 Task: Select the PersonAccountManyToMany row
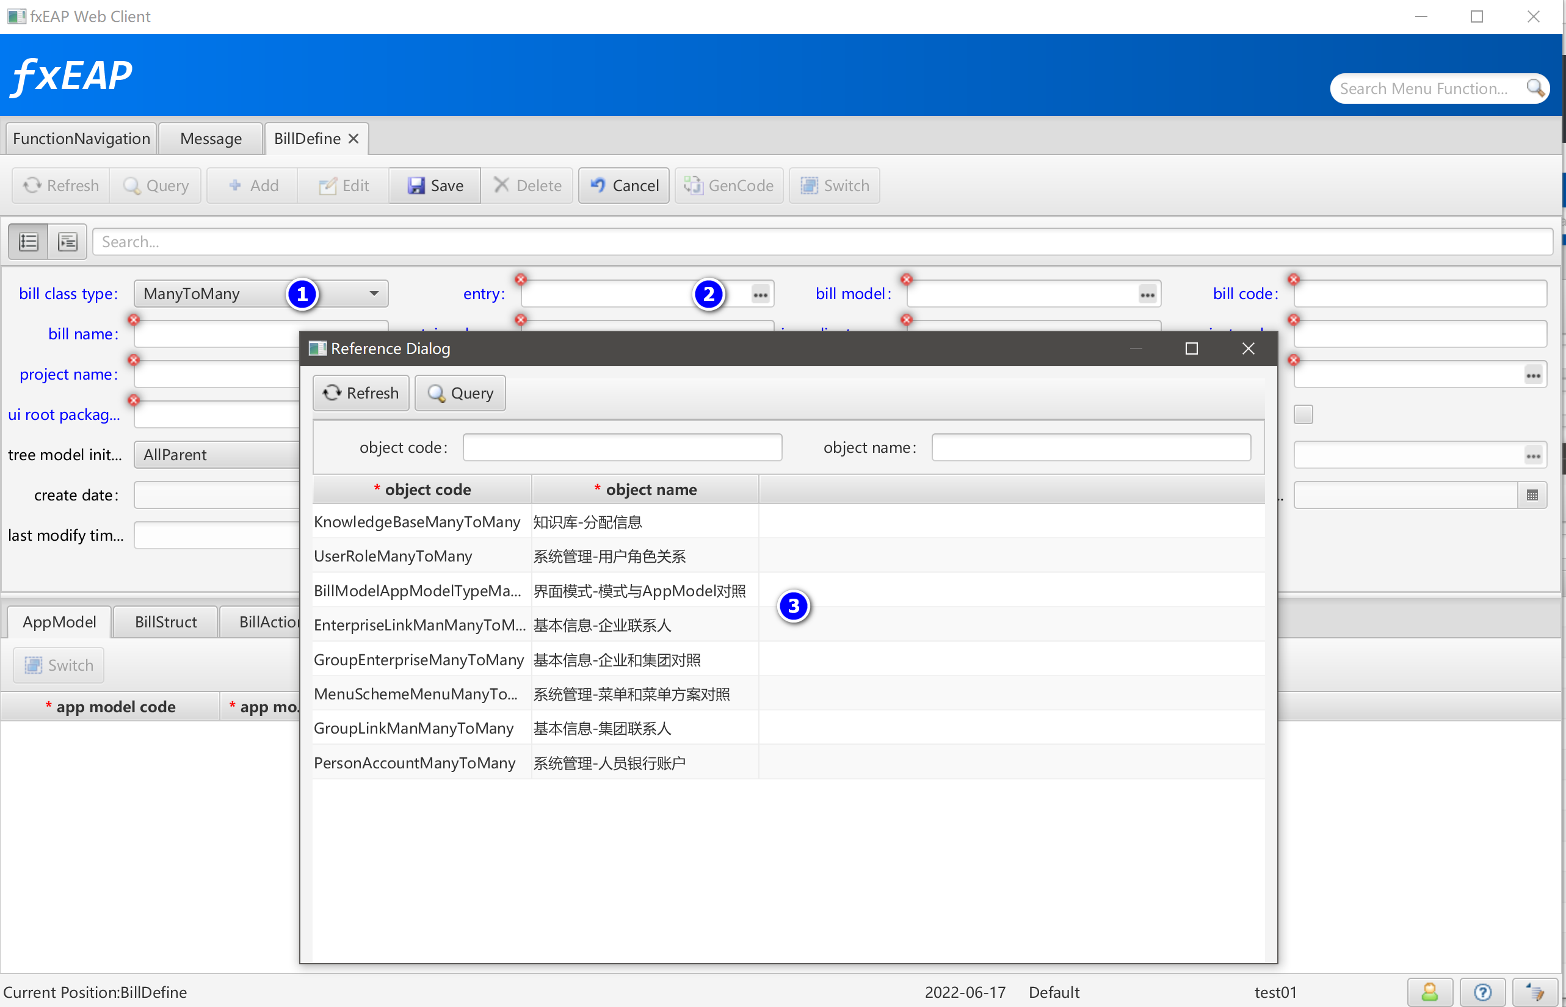pos(788,762)
